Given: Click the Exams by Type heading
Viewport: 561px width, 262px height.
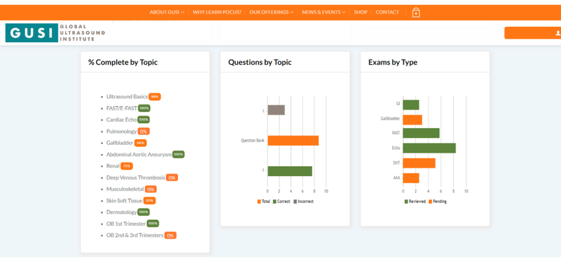Looking at the screenshot, I should pos(392,62).
